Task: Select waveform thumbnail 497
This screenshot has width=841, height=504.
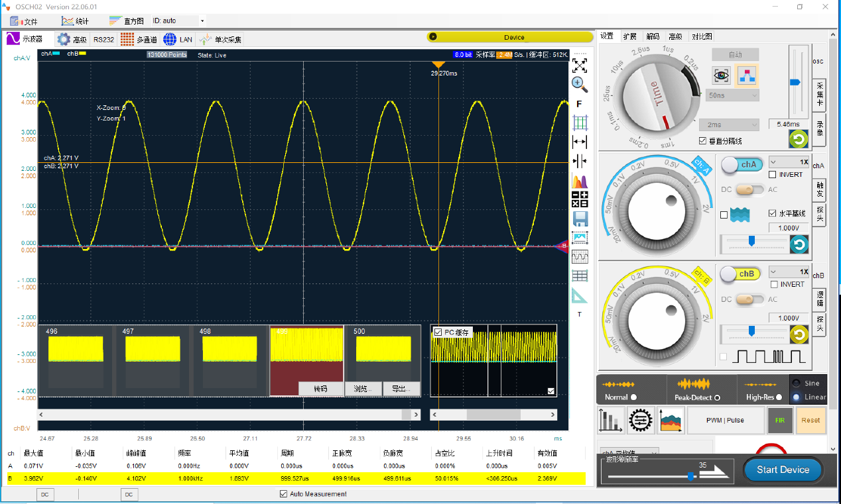Action: click(153, 360)
